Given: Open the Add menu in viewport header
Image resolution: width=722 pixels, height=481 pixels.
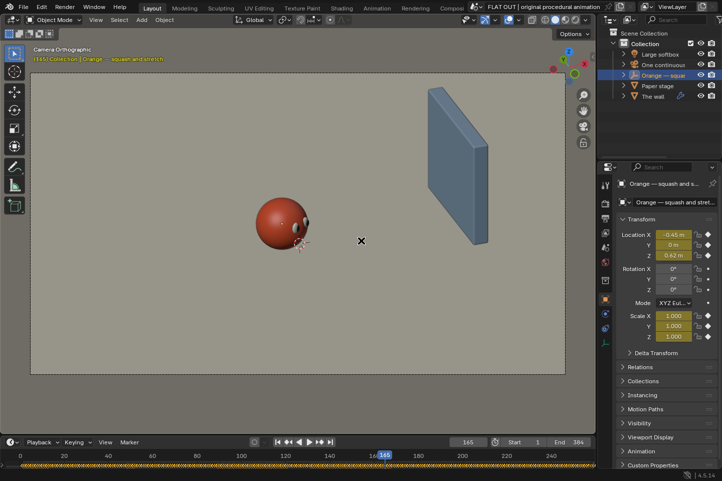Looking at the screenshot, I should (x=142, y=20).
